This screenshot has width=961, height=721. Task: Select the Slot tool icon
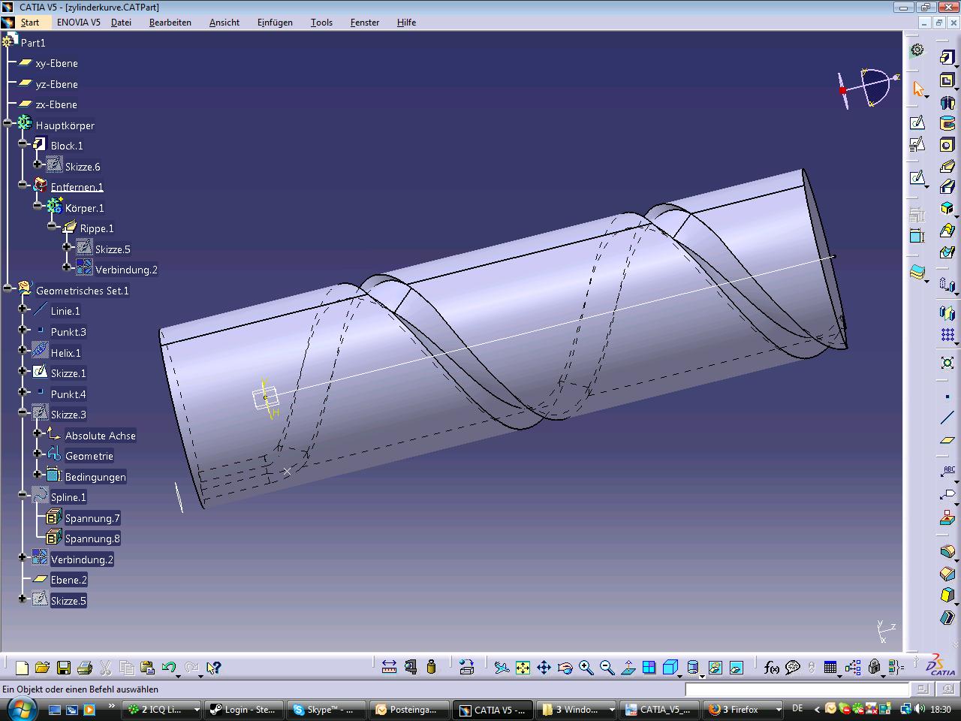947,187
